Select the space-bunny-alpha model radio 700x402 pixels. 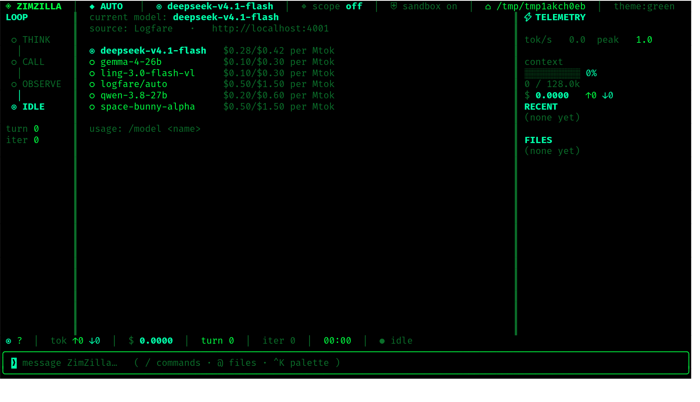(92, 107)
